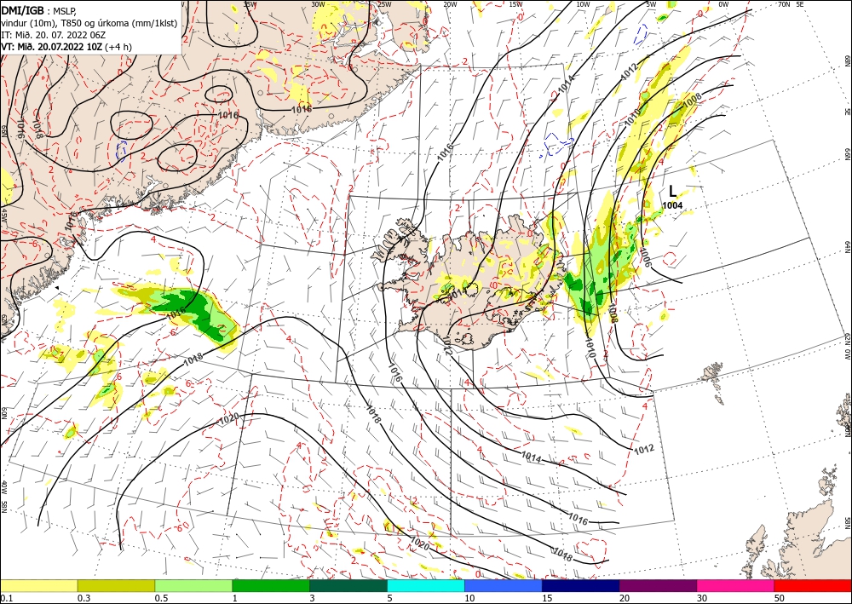The height and width of the screenshot is (604, 852).
Task: Click the '1004' low pressure value
Action: (672, 205)
